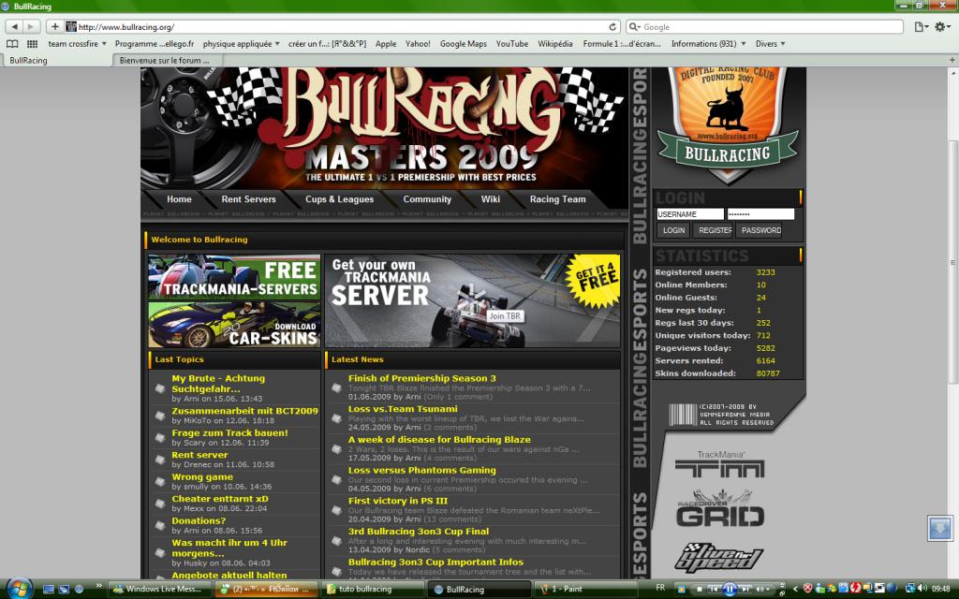
Task: Open topic 'Zusammenarbeit mit BCT2009'
Action: pos(244,411)
